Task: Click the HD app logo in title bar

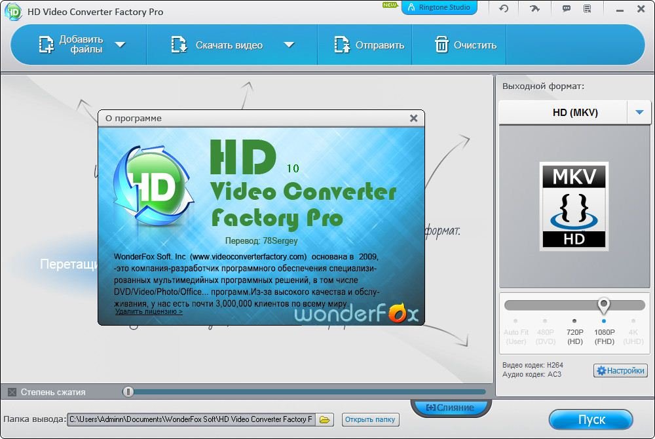Action: pos(13,11)
